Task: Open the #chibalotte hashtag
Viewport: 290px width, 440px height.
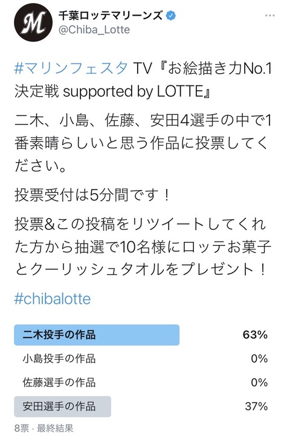Action: tap(53, 299)
